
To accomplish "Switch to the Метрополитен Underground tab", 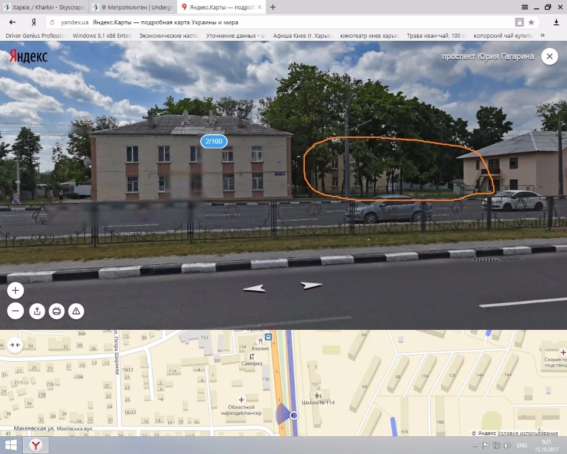I will [133, 7].
